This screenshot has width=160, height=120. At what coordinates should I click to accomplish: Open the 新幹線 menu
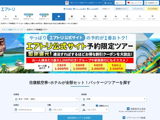tap(105, 17)
